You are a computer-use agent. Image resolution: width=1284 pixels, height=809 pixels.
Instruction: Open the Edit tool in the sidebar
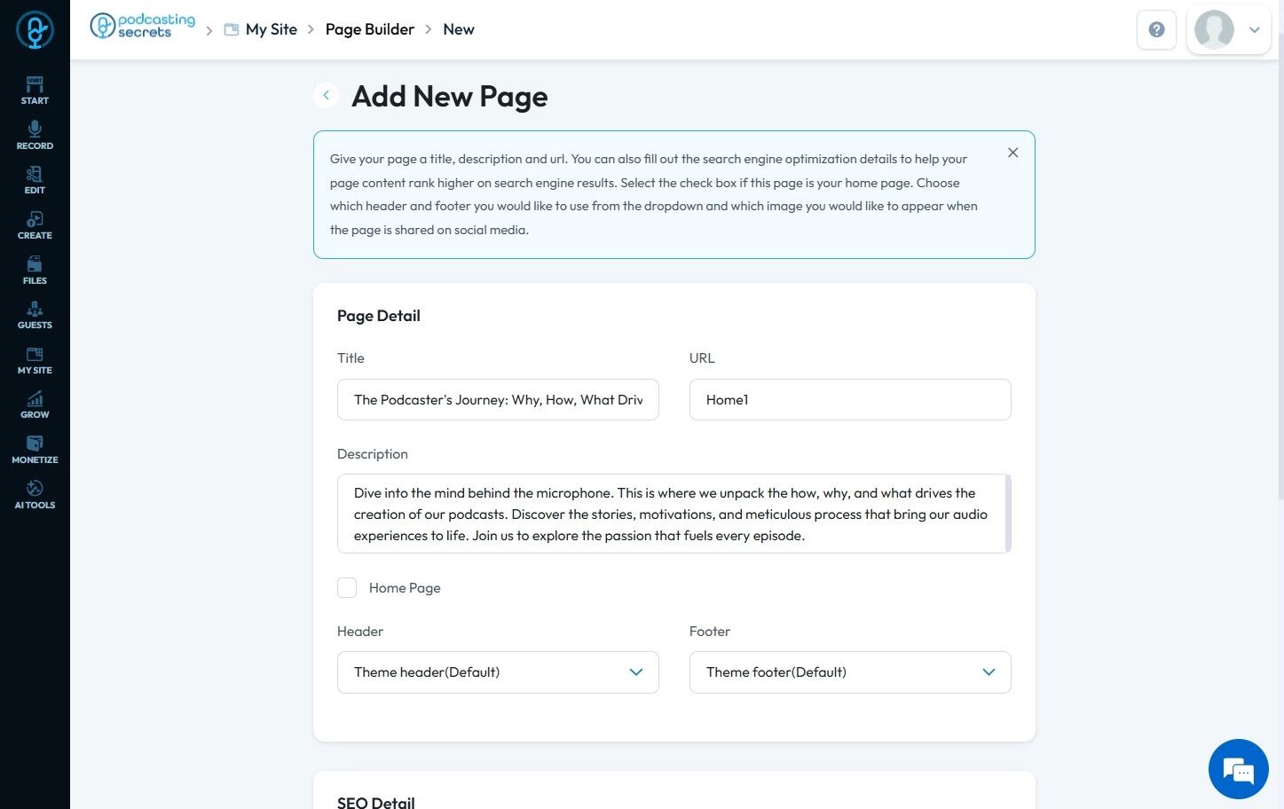pyautogui.click(x=35, y=180)
